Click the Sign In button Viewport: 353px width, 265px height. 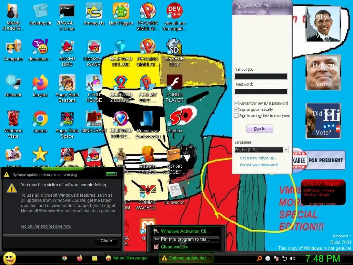(260, 129)
